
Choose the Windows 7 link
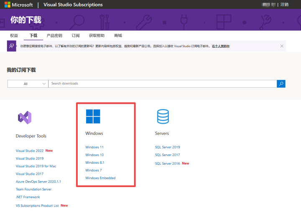click(x=94, y=170)
